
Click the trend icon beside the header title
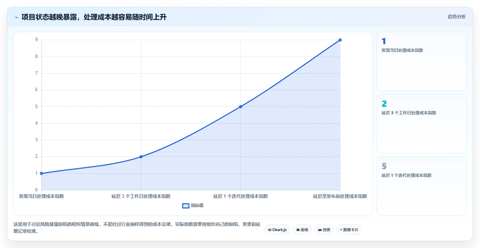[x=17, y=17]
